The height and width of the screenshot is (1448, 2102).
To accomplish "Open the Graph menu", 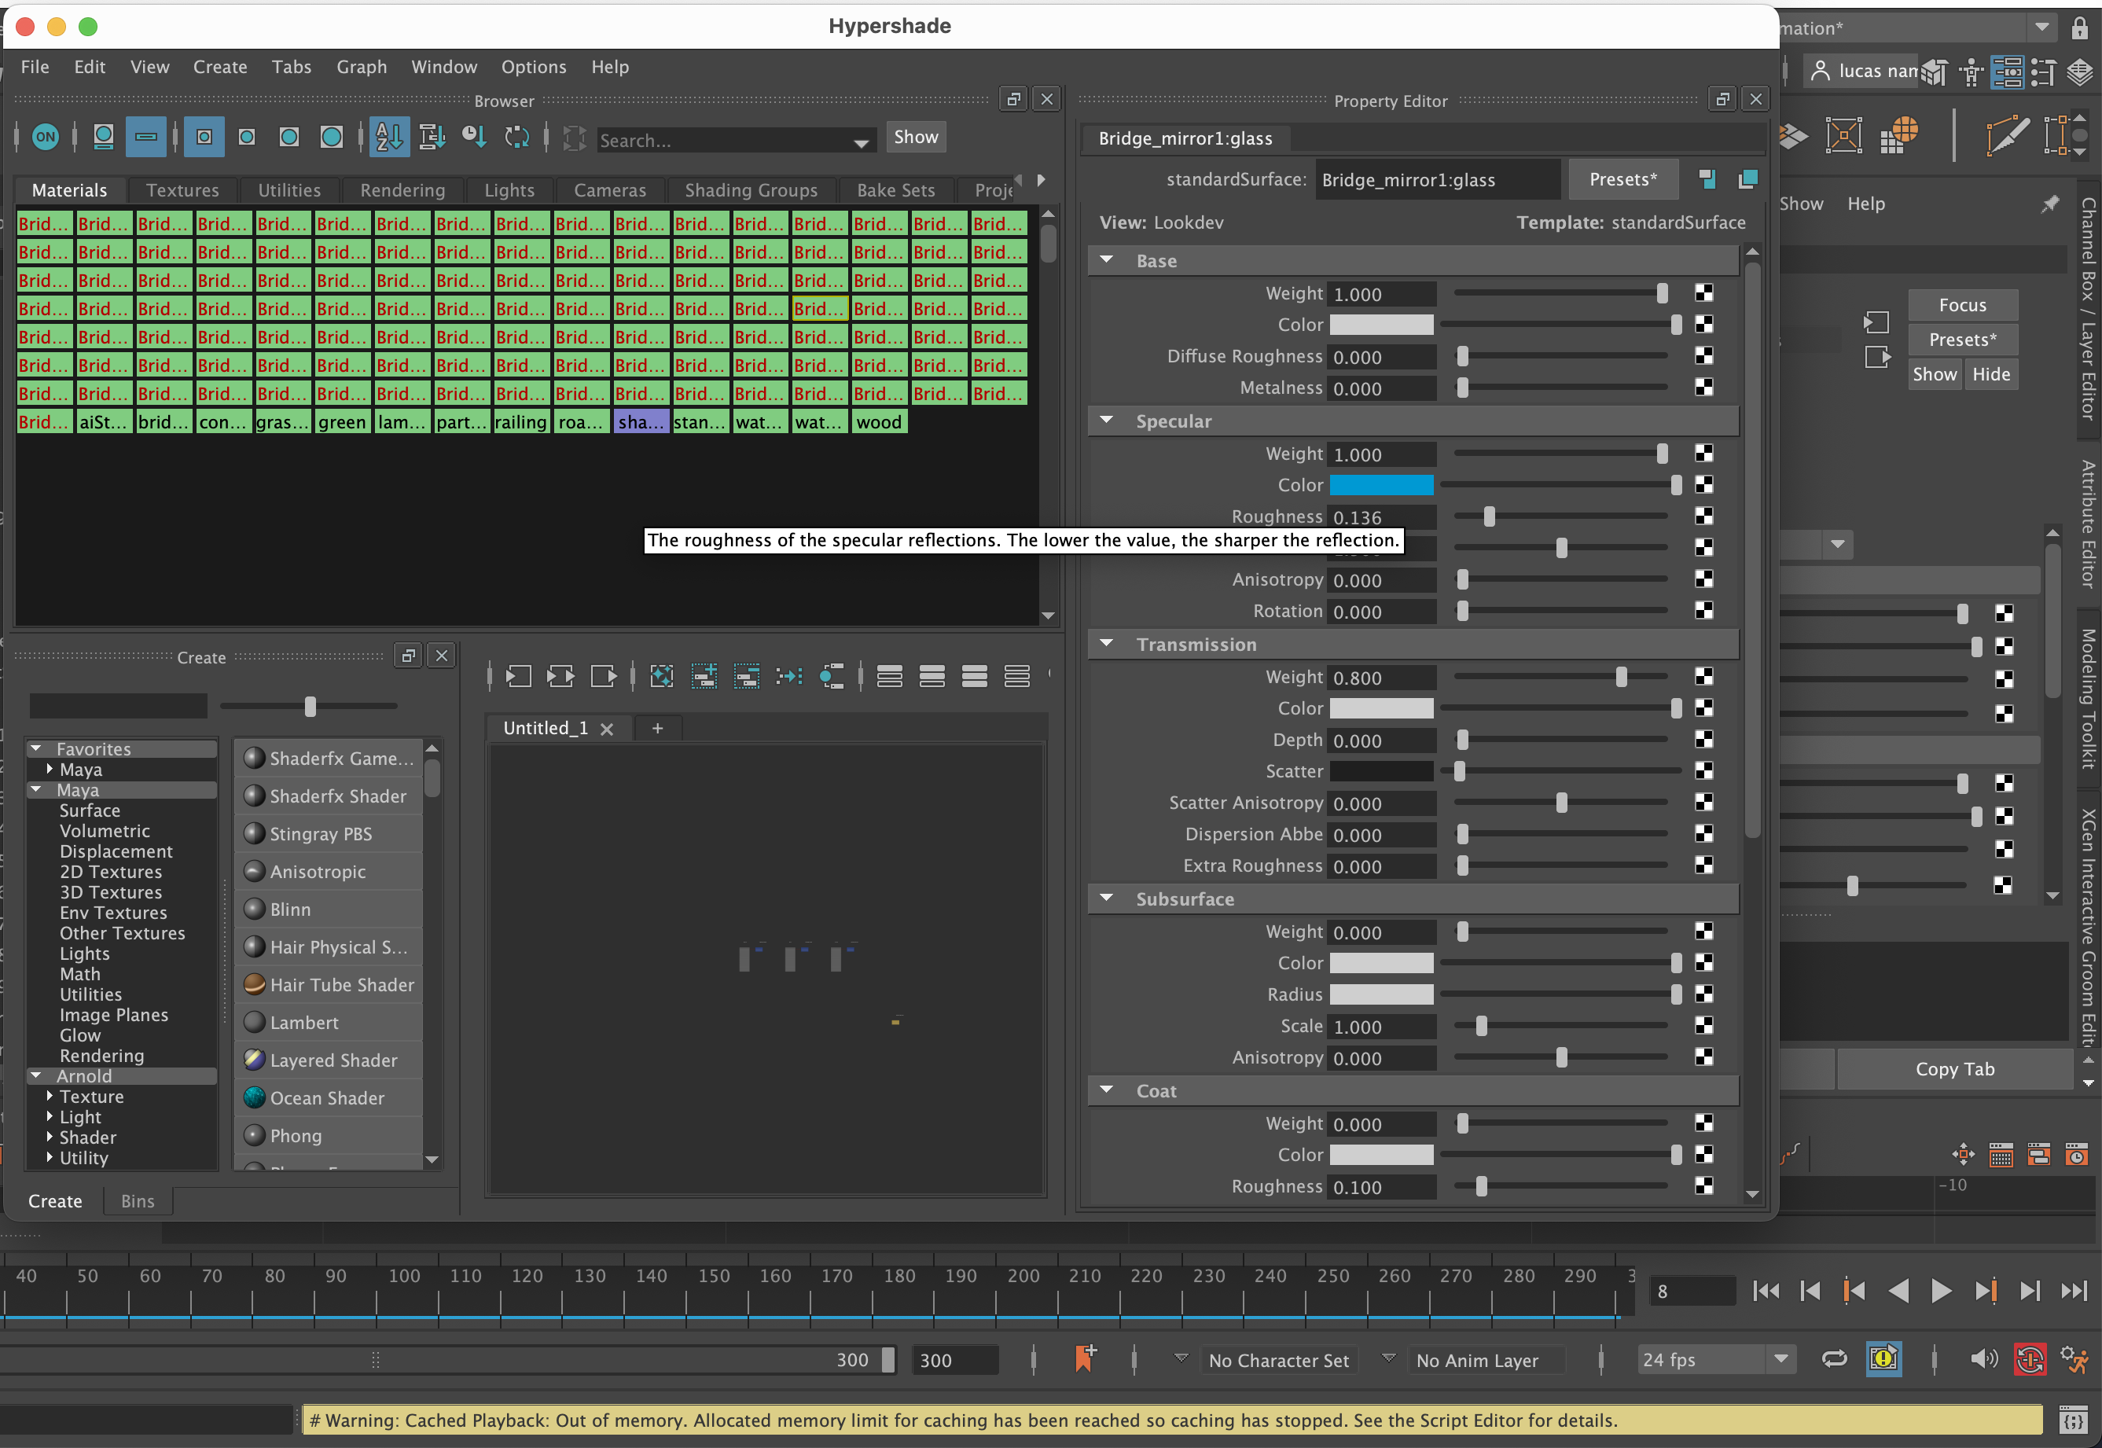I will click(361, 66).
